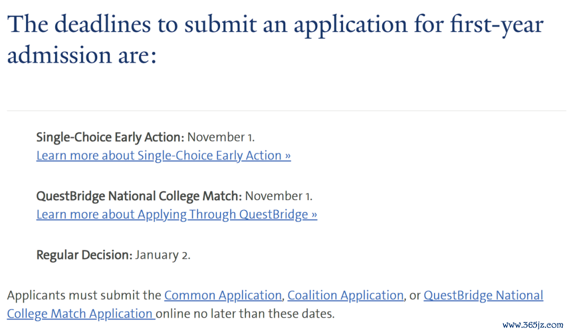567x333 pixels.
Task: Open Learn more about Applying Through QuestBridge link
Action: [x=177, y=215]
